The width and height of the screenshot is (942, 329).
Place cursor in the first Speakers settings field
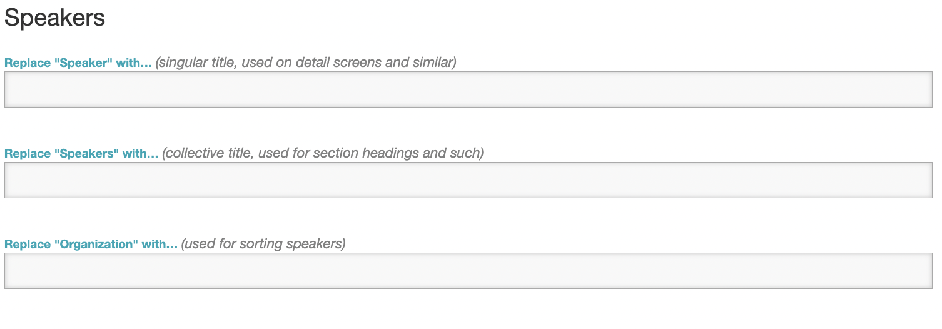click(468, 89)
